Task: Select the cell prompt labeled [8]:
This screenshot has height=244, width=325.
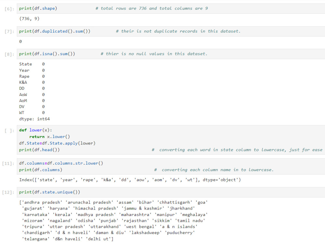Action: click(x=9, y=54)
